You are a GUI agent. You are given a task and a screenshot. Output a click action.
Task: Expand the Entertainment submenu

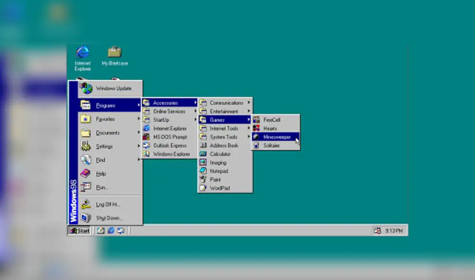click(223, 111)
